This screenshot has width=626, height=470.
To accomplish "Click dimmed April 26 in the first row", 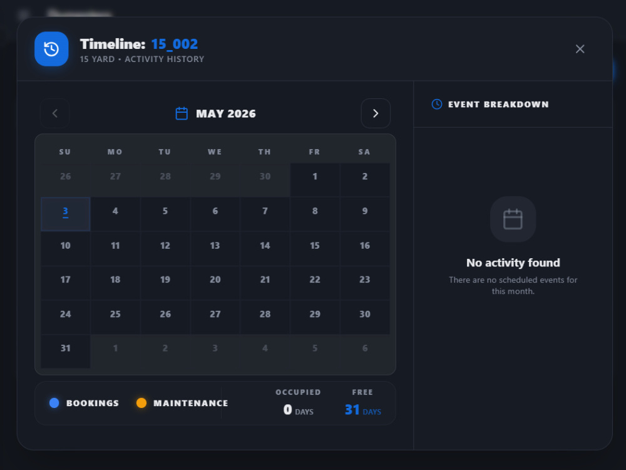I will click(x=66, y=179).
